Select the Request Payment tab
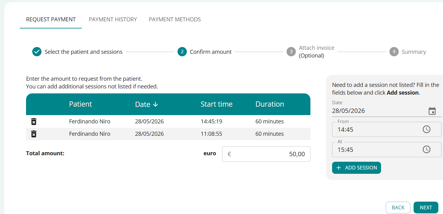Image resolution: width=443 pixels, height=214 pixels. coord(51,19)
